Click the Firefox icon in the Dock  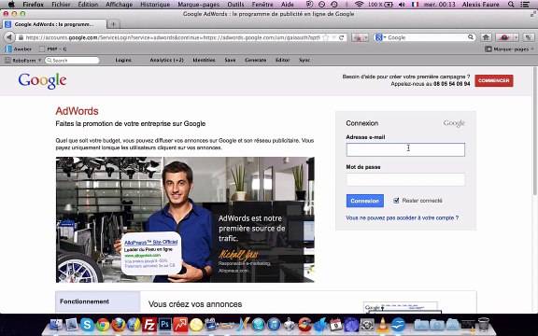[119, 325]
